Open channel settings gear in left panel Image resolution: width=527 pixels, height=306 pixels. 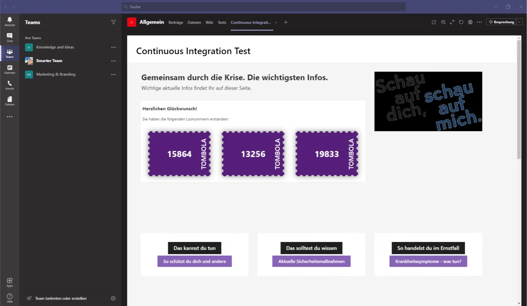click(113, 298)
